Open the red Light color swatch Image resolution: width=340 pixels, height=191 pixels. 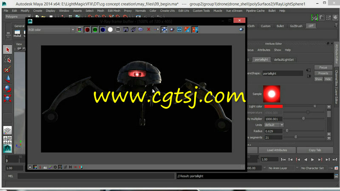pyautogui.click(x=273, y=107)
